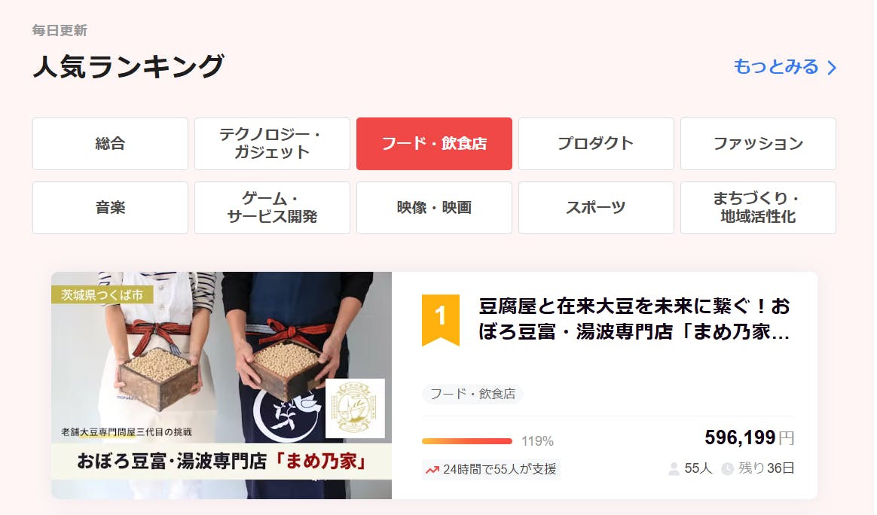This screenshot has width=877, height=515.
Task: Click the red trending arrow icon
Action: (432, 470)
